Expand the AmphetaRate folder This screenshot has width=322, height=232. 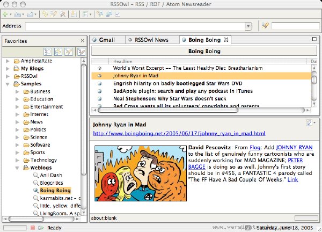(8, 61)
